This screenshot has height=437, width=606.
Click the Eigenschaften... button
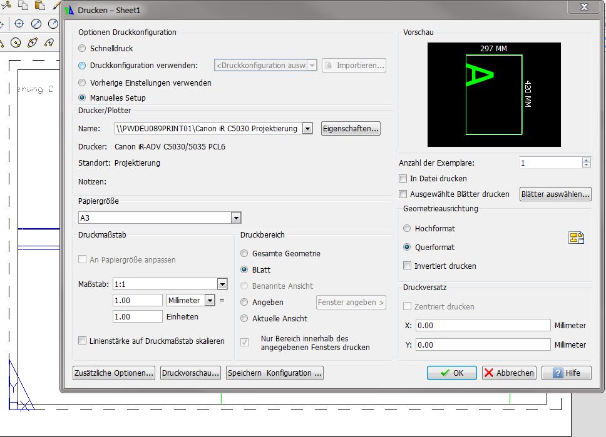(x=351, y=129)
